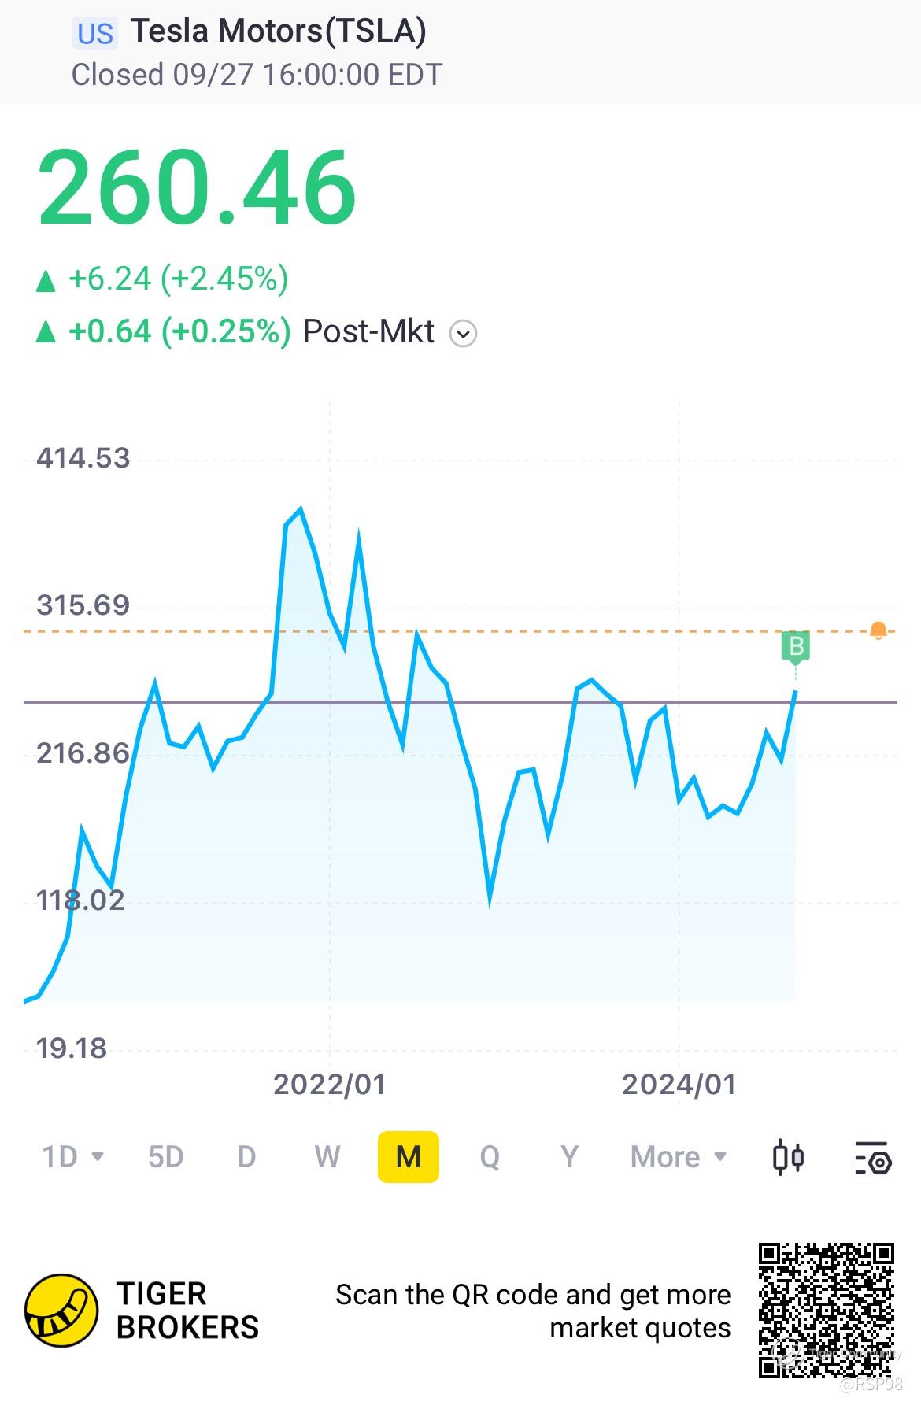Tap the QR code image

pyautogui.click(x=827, y=1310)
